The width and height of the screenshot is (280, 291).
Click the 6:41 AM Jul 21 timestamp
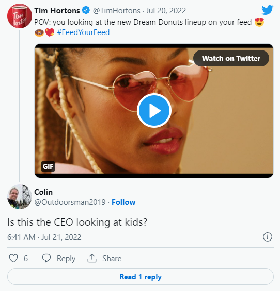click(x=44, y=237)
